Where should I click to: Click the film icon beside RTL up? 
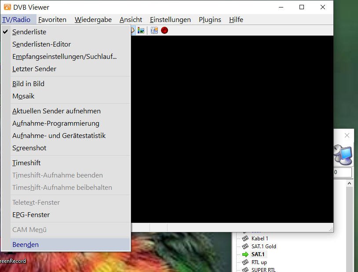pos(245,262)
